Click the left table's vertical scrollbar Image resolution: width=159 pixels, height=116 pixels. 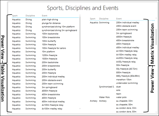point(80,40)
